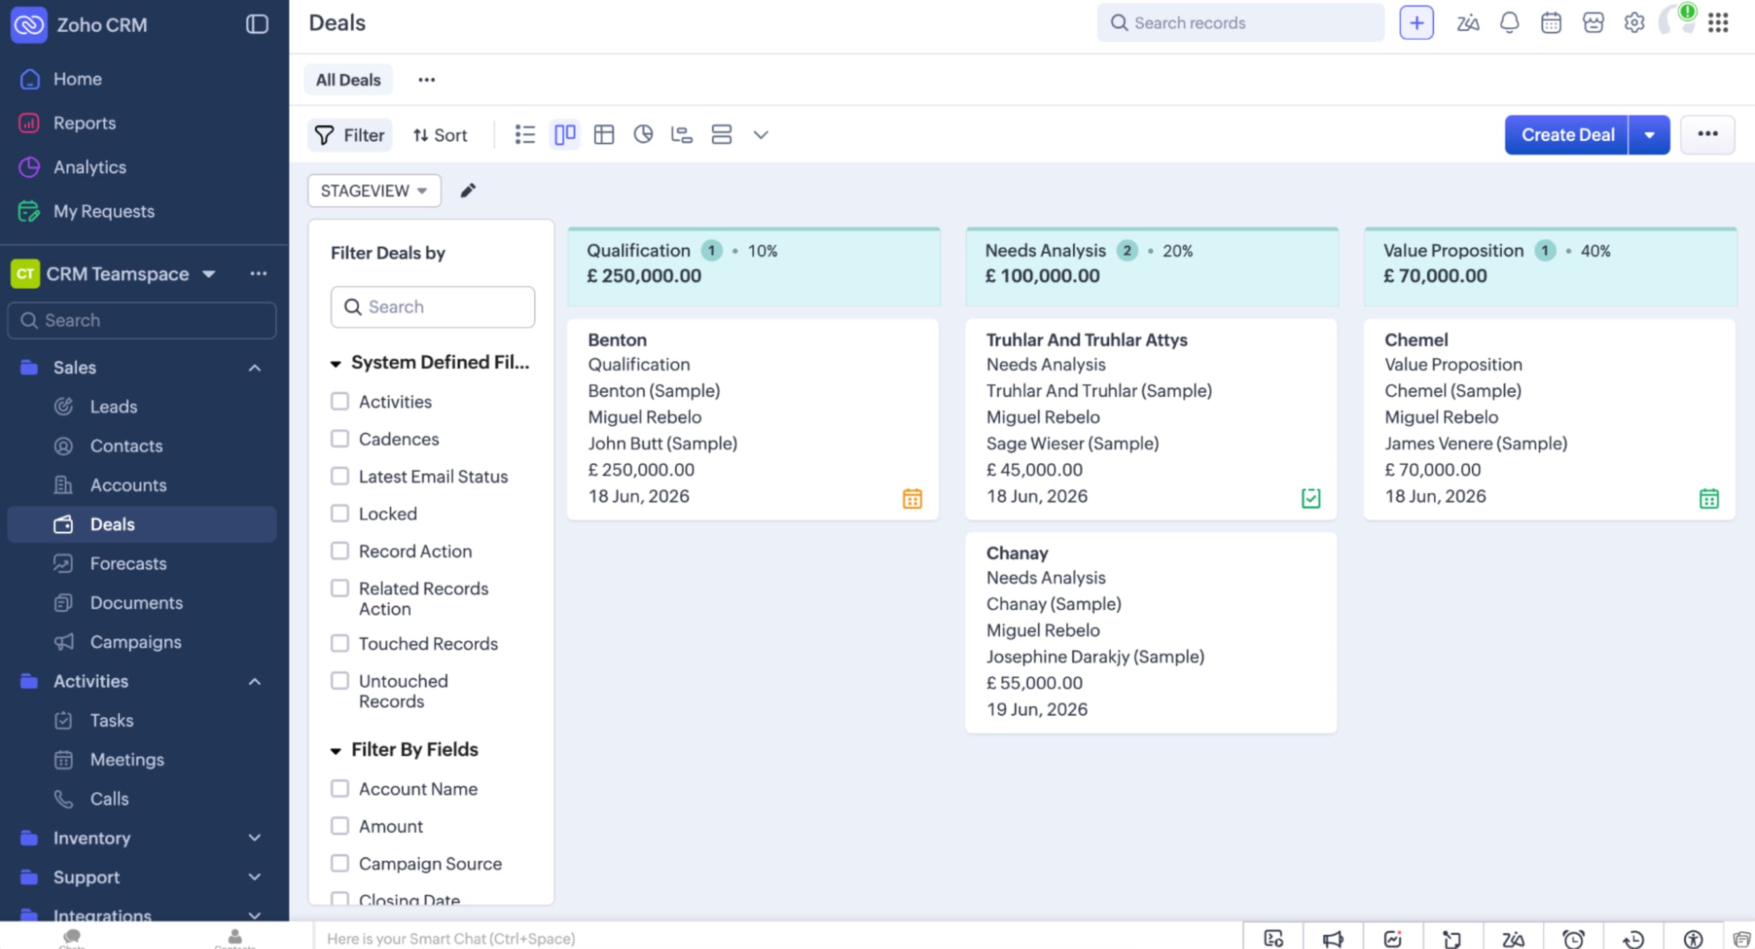
Task: Collapse the Sales folder
Action: pos(254,367)
